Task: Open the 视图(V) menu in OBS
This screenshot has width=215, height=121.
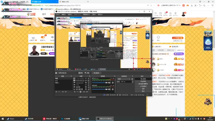Action: tap(70, 15)
